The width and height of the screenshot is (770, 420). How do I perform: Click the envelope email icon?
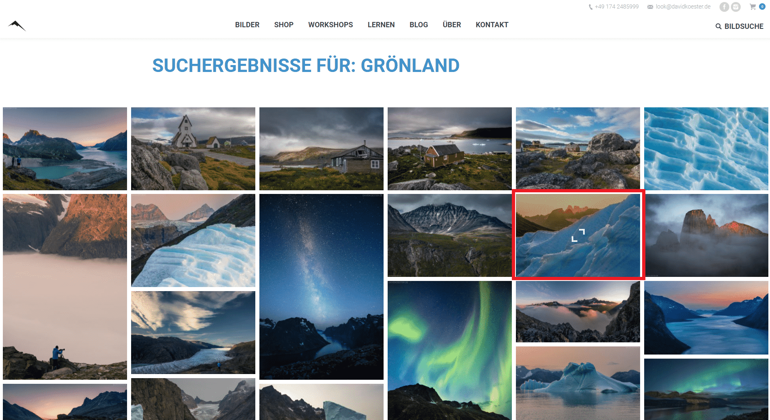click(x=650, y=7)
